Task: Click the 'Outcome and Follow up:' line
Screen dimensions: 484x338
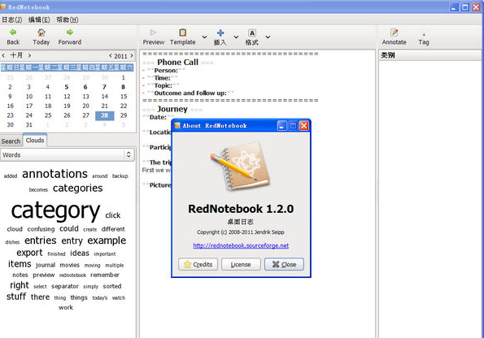Action: tap(190, 93)
